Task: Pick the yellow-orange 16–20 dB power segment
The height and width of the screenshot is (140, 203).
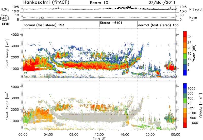Action: 185,51
